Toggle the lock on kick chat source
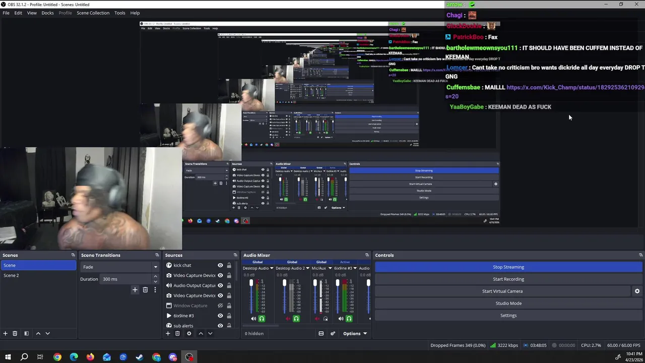 click(x=229, y=265)
